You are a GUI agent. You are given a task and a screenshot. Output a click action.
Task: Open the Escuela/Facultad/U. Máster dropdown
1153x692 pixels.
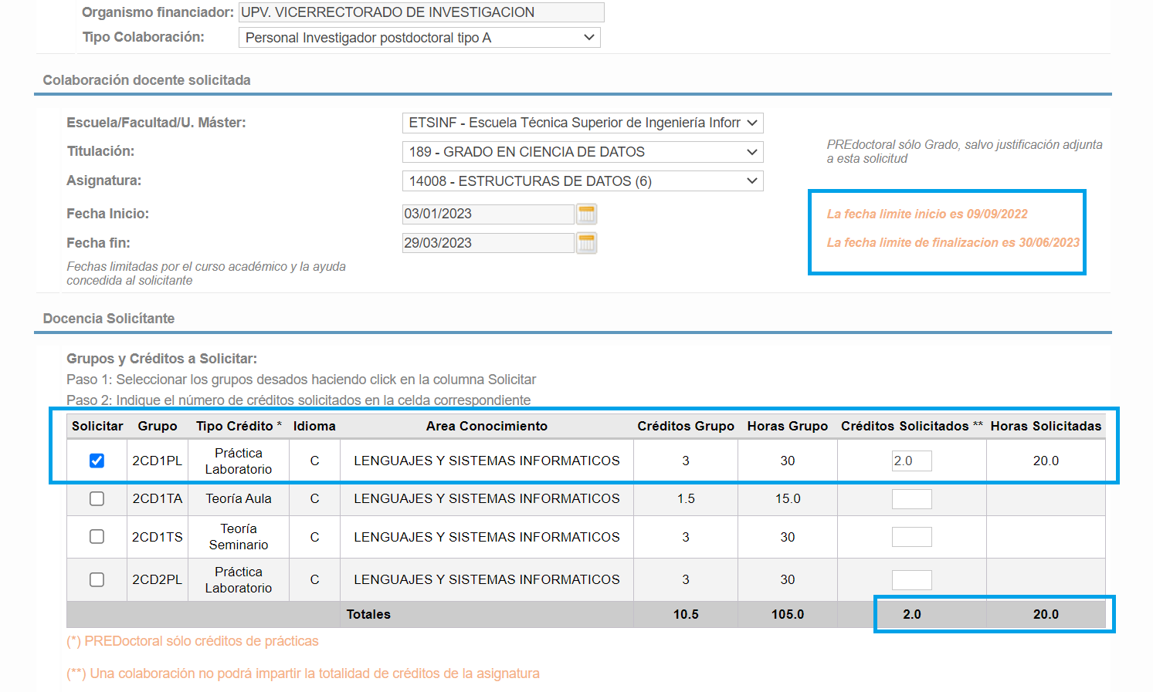click(582, 123)
